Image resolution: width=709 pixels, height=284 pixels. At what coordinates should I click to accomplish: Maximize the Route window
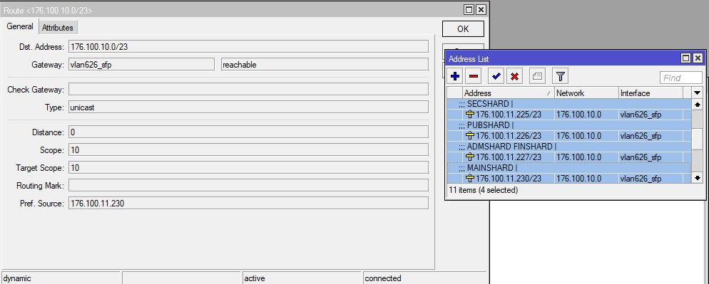(469, 10)
